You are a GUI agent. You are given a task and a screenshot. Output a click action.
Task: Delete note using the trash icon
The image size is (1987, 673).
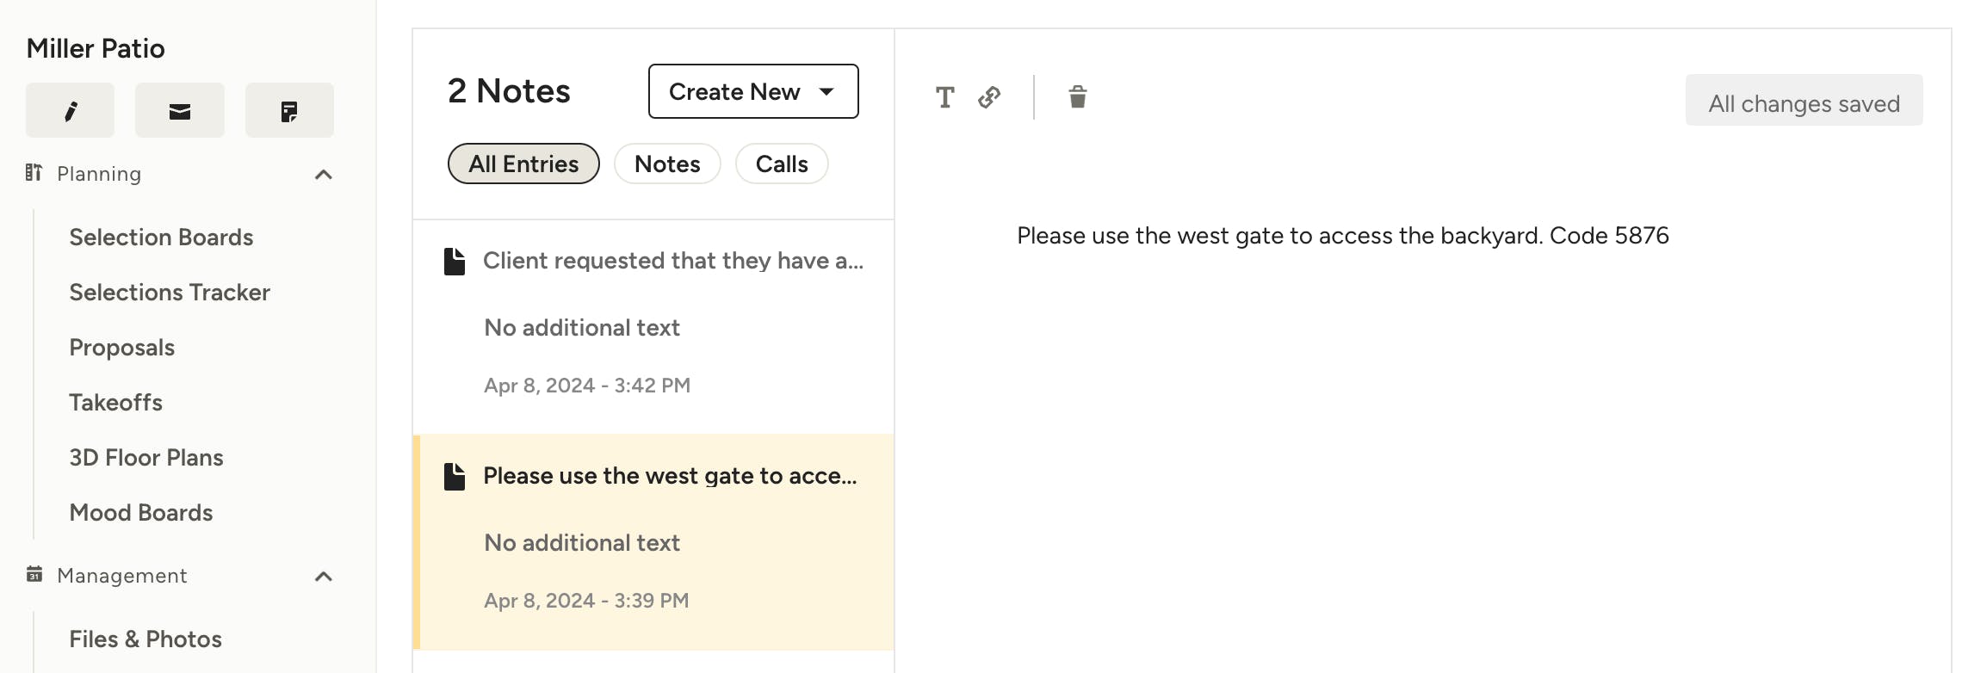[1077, 97]
